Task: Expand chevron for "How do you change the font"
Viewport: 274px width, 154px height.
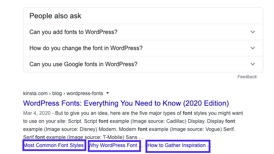Action: coord(252,48)
